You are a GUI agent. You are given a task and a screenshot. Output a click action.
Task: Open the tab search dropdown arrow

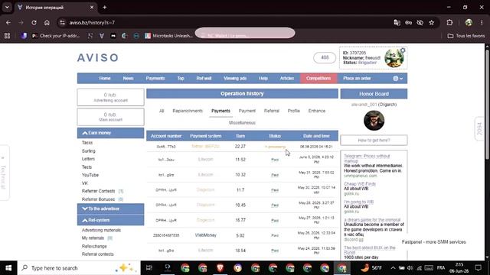click(7, 7)
